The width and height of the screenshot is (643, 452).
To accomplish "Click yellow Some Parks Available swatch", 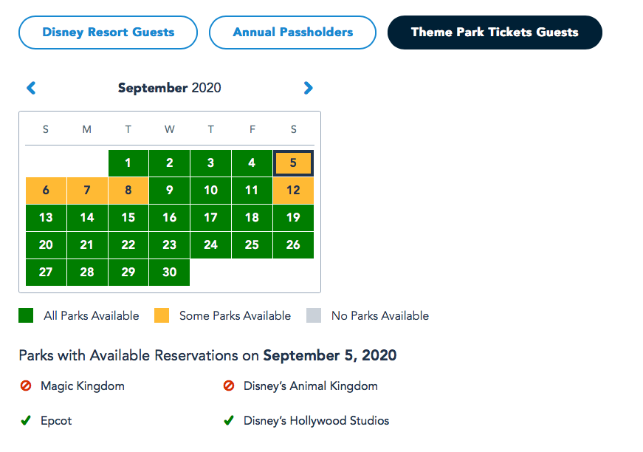I will pos(161,315).
